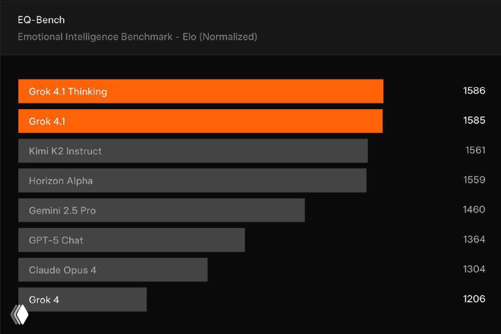Select the GPT-5 Chat bar

click(132, 240)
